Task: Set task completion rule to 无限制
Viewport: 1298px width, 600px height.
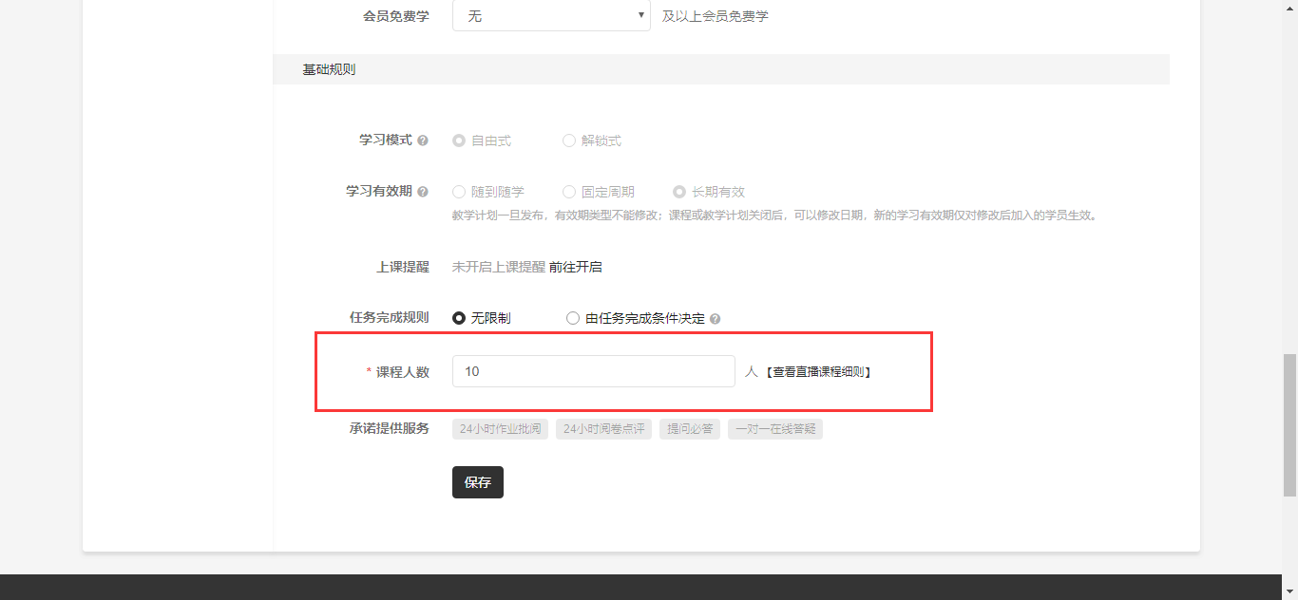Action: point(459,319)
